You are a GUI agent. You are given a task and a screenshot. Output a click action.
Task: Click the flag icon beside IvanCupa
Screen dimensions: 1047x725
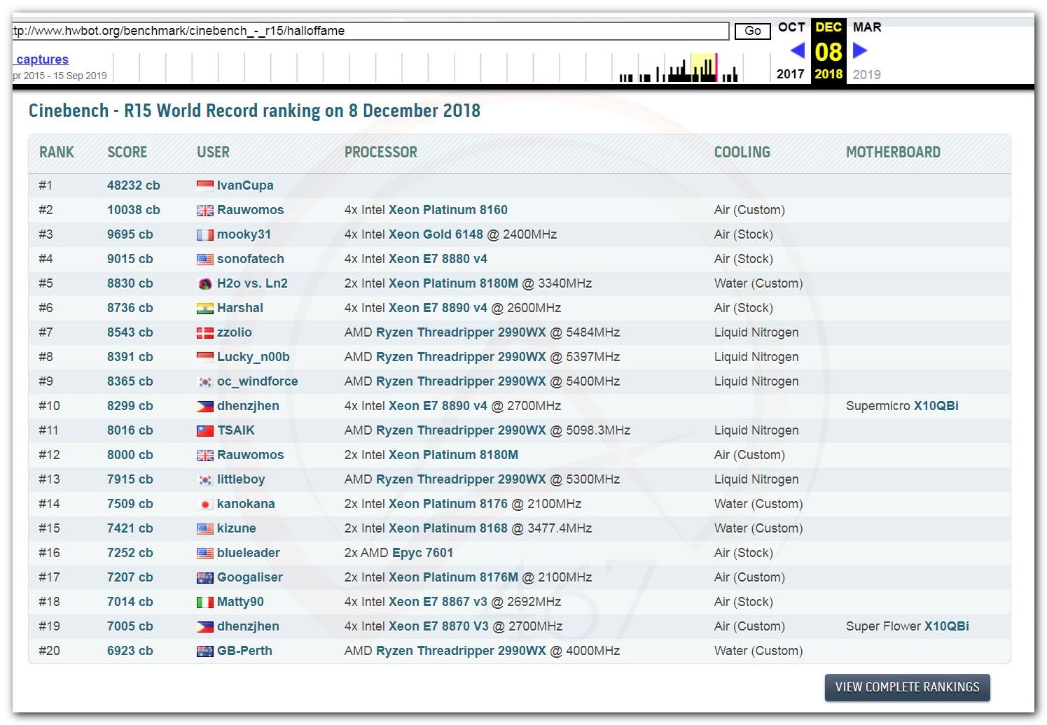click(204, 185)
